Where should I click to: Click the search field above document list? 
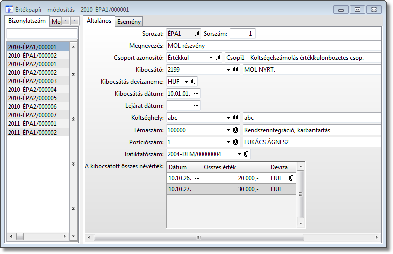click(42, 34)
